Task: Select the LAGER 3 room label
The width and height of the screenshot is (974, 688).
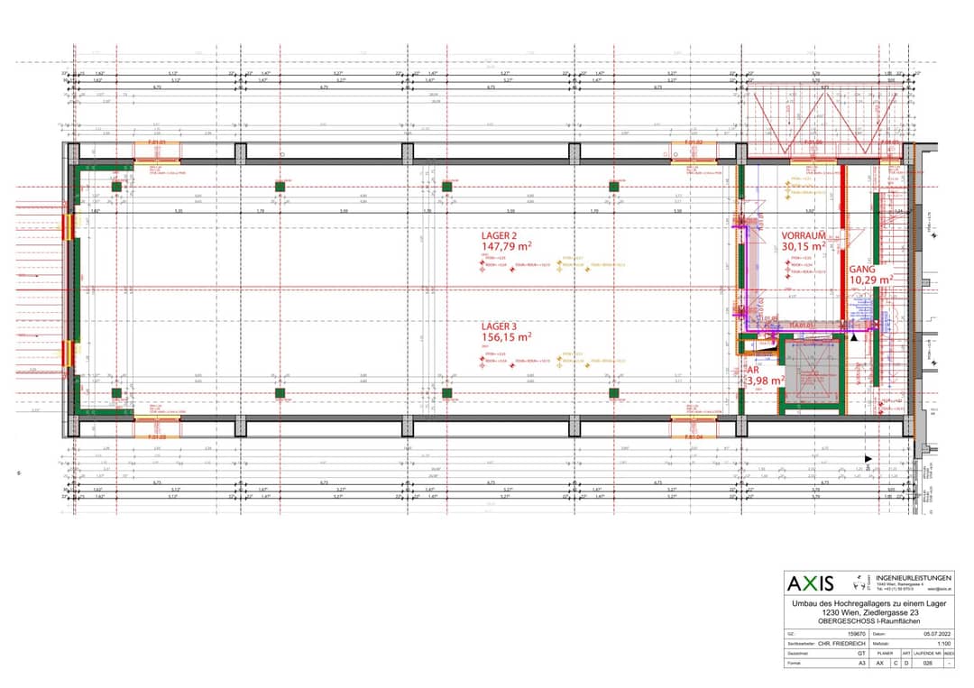Action: tap(506, 332)
